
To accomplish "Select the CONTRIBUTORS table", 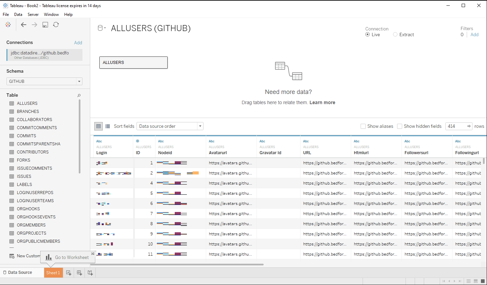I will coord(33,152).
